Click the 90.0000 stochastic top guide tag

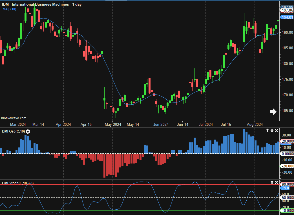point(287,184)
